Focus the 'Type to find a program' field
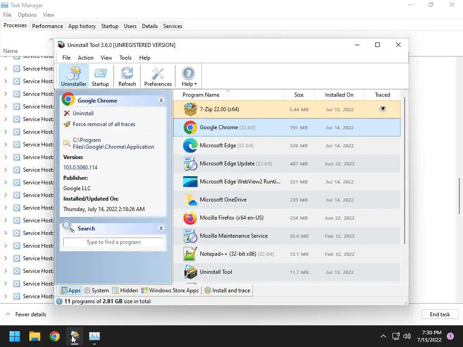This screenshot has width=463, height=347. click(113, 242)
